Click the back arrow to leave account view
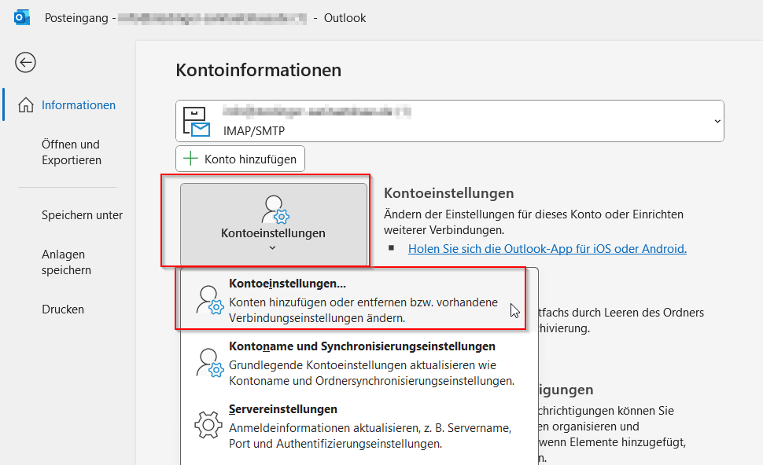Screen dimensions: 763x465 pos(25,63)
